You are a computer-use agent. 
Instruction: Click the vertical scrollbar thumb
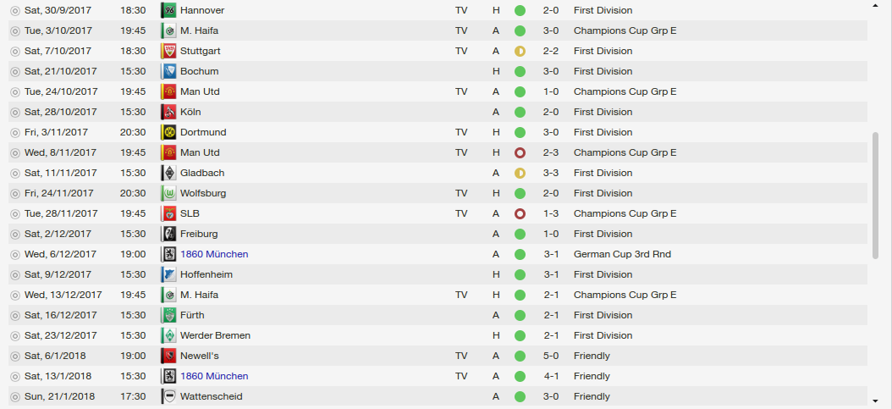pos(875,196)
